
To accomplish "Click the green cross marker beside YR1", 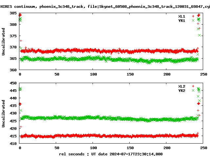I will [x=193, y=21].
